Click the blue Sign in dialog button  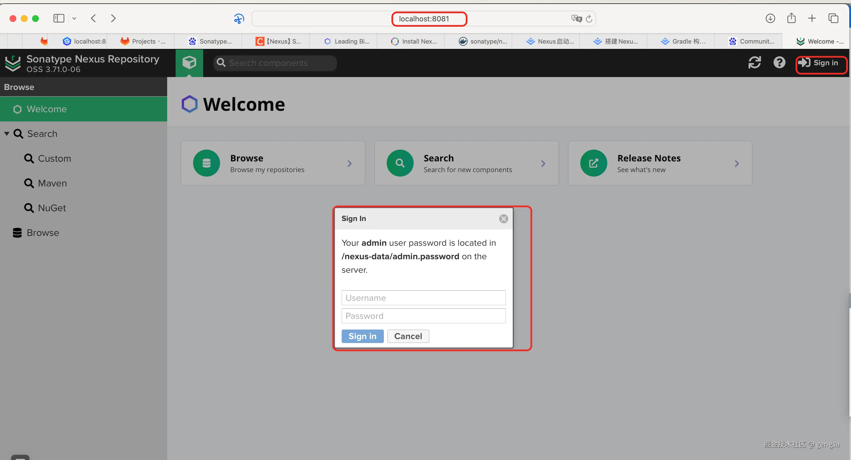[x=362, y=336]
